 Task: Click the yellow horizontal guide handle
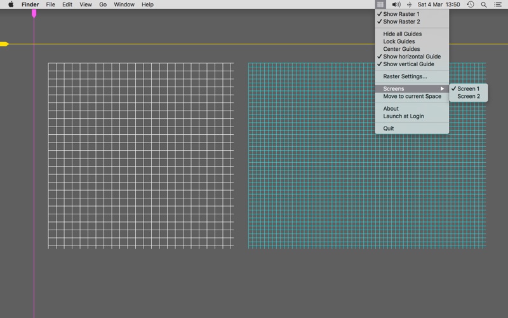(x=4, y=44)
